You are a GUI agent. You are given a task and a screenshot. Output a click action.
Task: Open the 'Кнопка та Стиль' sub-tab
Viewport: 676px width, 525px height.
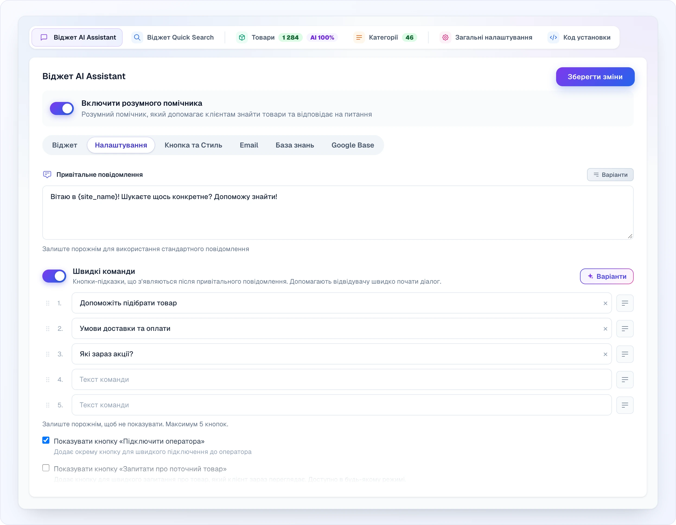click(193, 145)
